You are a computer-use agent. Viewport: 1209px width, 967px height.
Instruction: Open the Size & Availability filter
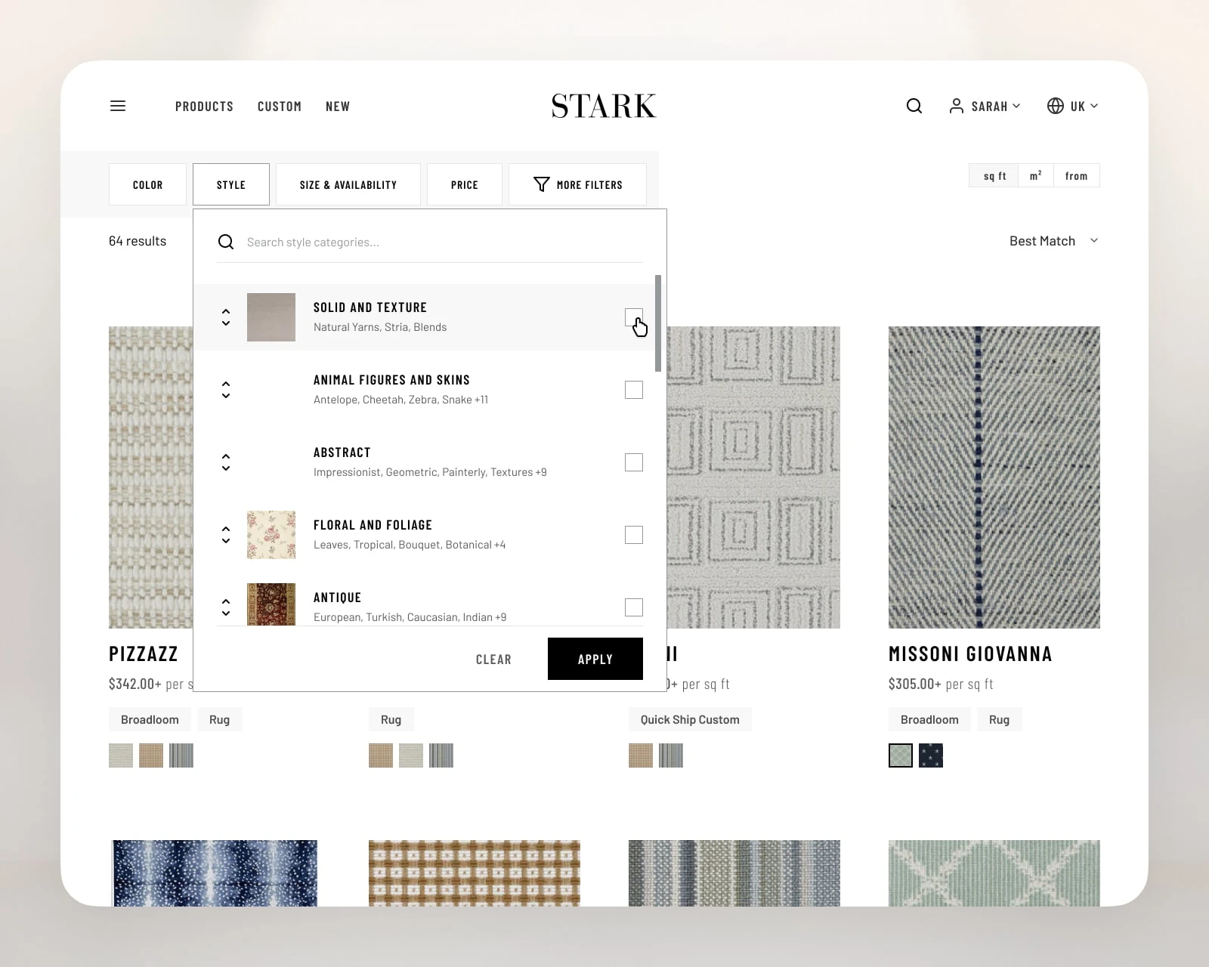348,184
